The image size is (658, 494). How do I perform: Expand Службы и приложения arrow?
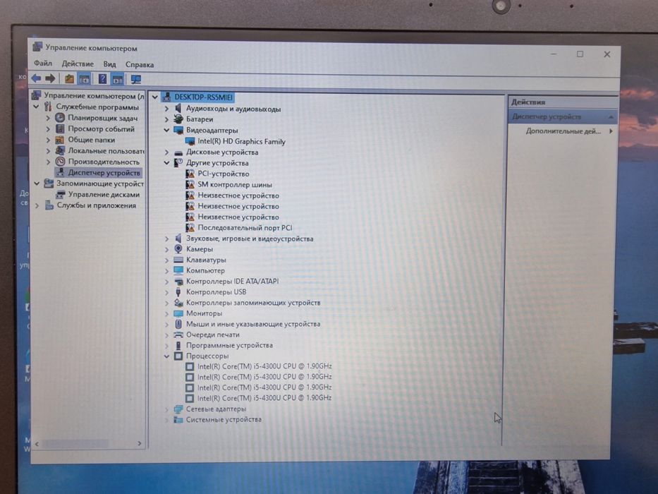point(37,205)
